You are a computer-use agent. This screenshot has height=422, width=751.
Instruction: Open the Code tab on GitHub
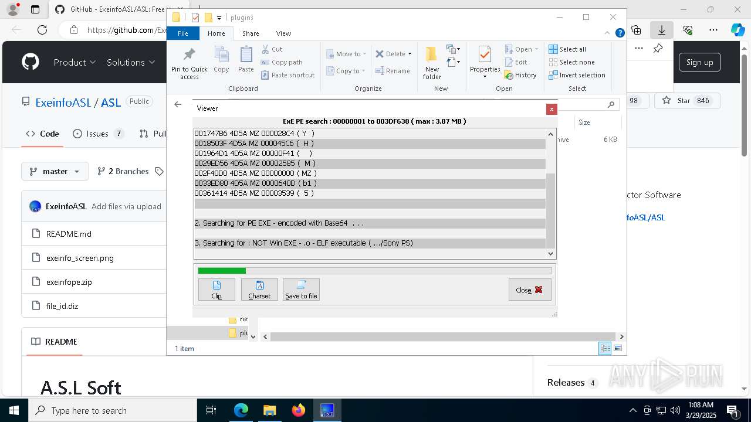click(42, 134)
